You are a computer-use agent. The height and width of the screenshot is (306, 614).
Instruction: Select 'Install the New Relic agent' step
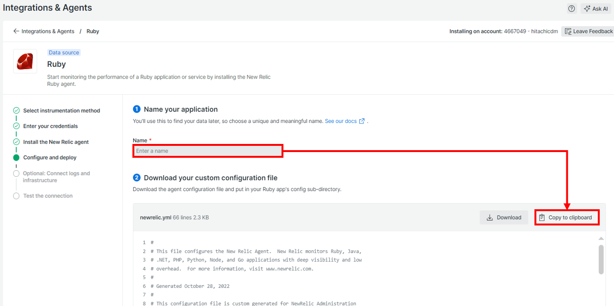pos(56,142)
